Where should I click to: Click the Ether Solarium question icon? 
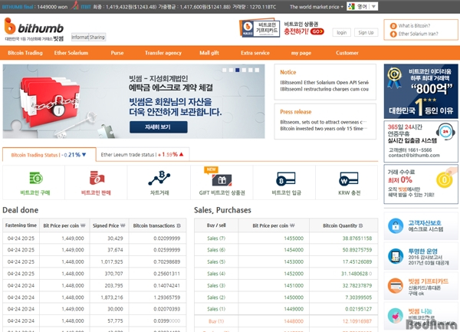click(x=393, y=34)
